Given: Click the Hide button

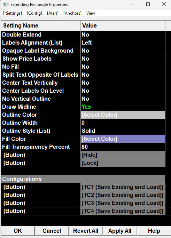Looking at the screenshot, I should [x=123, y=155].
